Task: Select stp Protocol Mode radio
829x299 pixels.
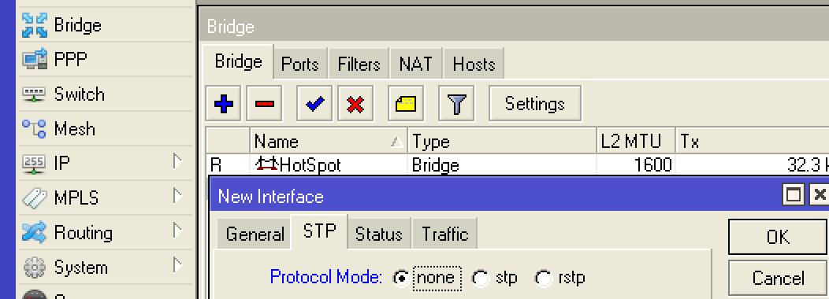Action: coord(480,278)
